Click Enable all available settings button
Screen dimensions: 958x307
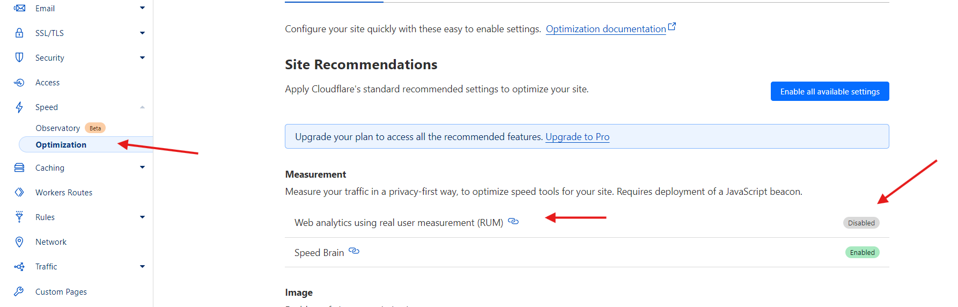tap(830, 91)
